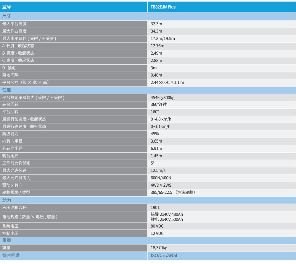Click the B 宽度 - 收起状态 label
296x264 pixels.
[18, 53]
